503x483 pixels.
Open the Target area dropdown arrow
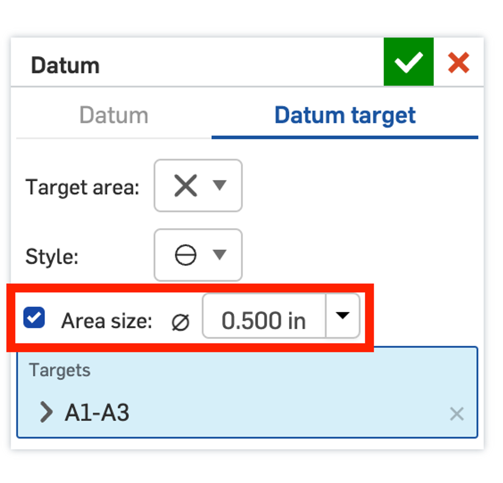tap(219, 185)
